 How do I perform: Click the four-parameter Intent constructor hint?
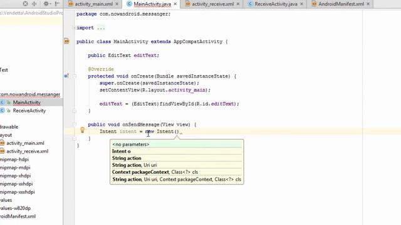tap(177, 179)
